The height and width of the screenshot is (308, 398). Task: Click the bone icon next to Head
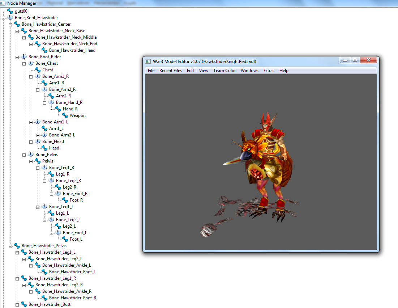coord(44,148)
